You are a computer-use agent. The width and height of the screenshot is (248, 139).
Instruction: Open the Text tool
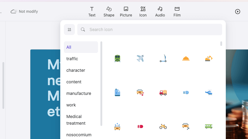point(92,12)
